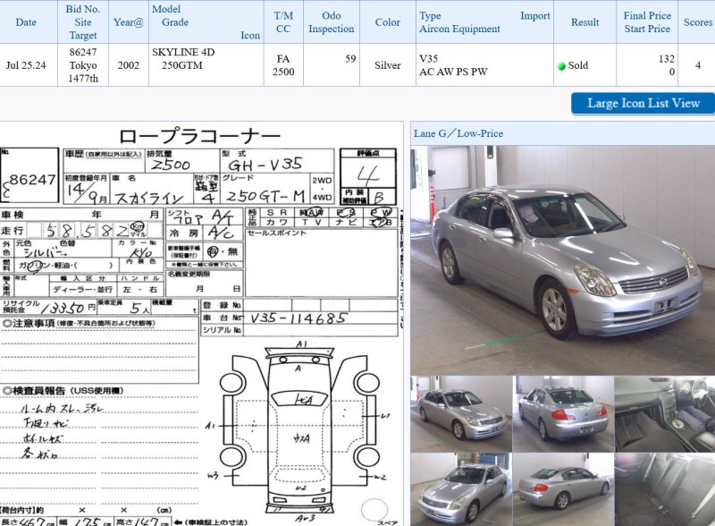Open the main silver Skyline photo
The image size is (715, 526).
click(x=562, y=259)
